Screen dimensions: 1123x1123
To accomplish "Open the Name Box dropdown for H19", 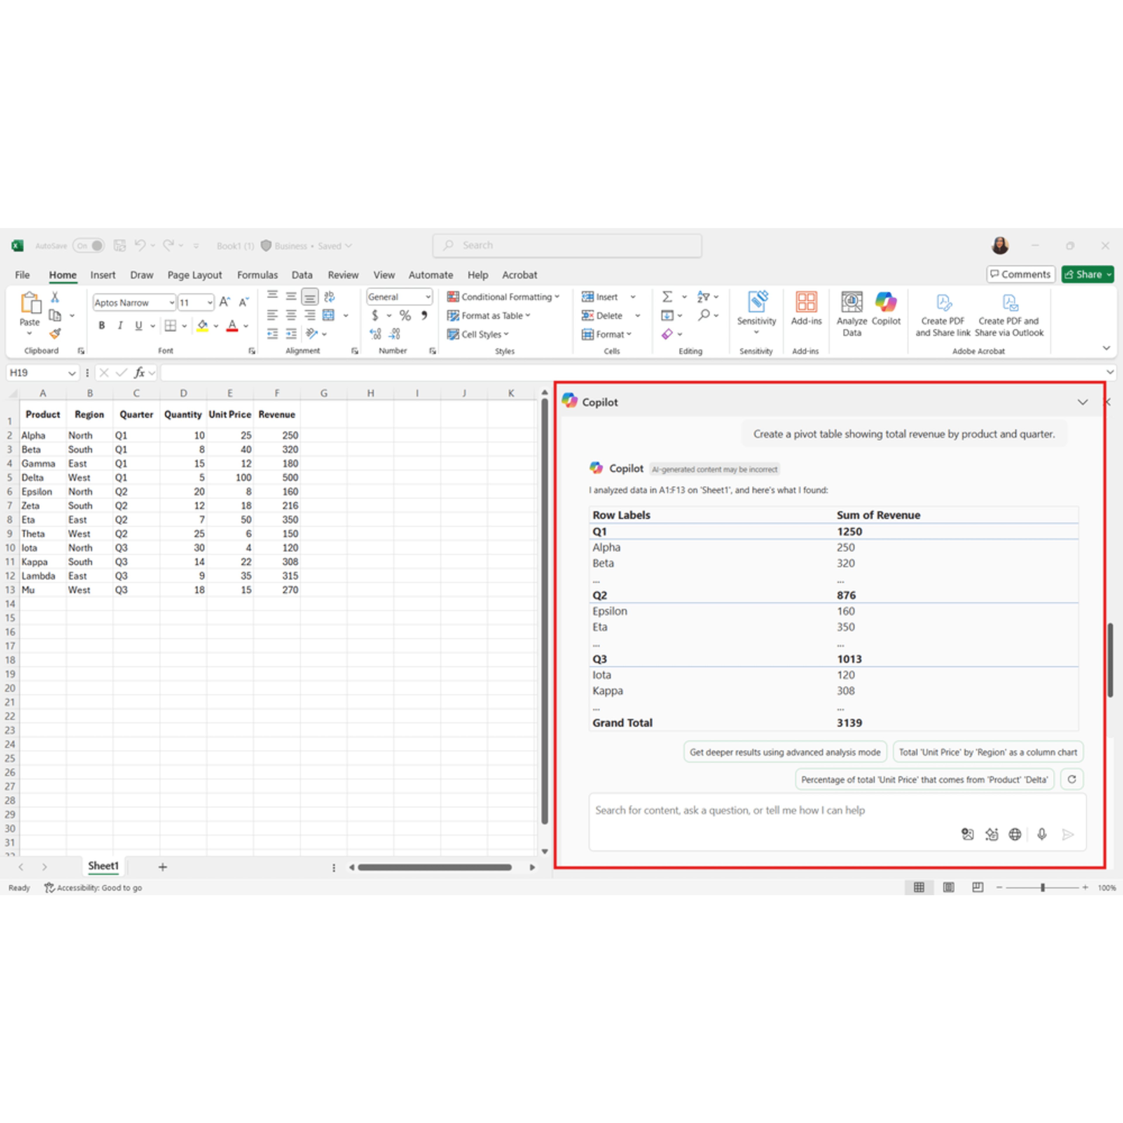I will tap(71, 373).
